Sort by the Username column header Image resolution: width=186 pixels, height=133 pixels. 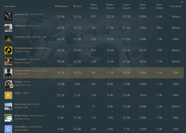click(10, 6)
